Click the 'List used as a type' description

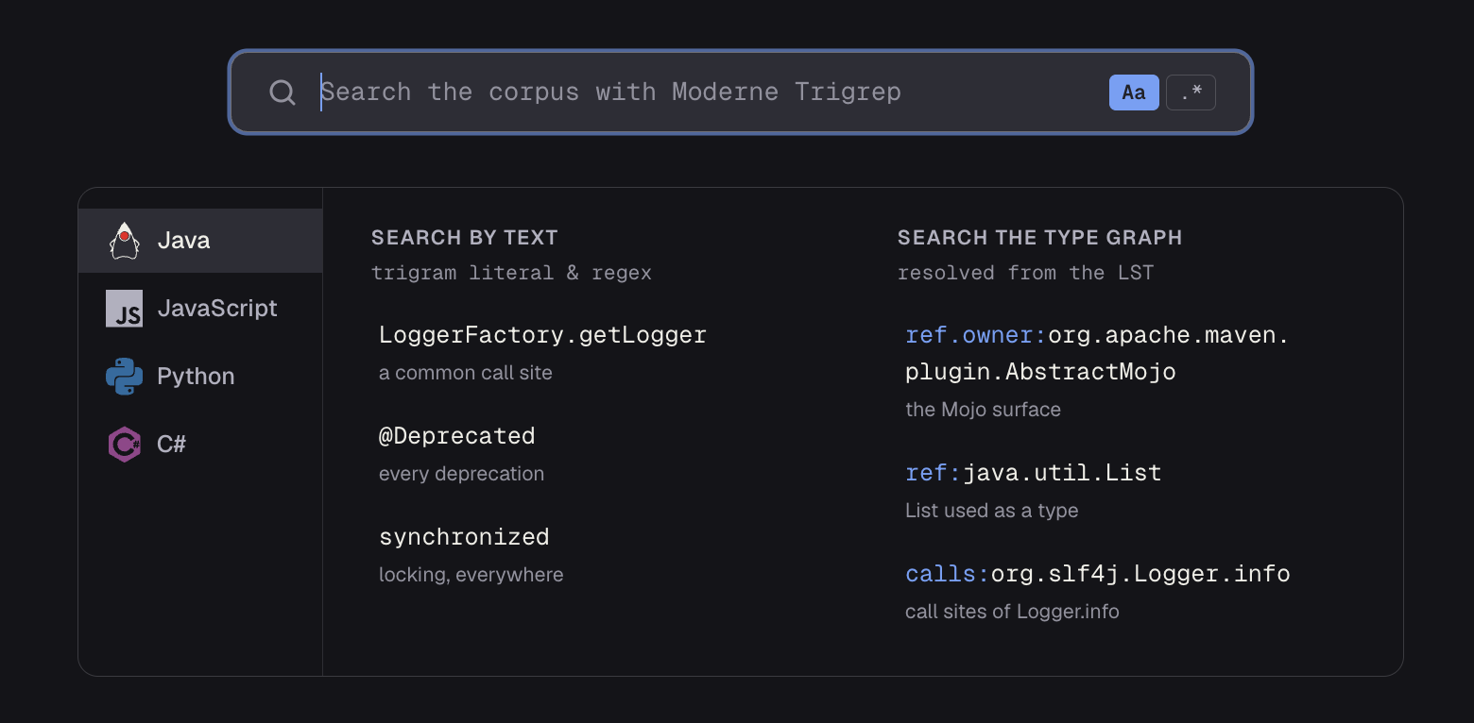click(x=992, y=511)
